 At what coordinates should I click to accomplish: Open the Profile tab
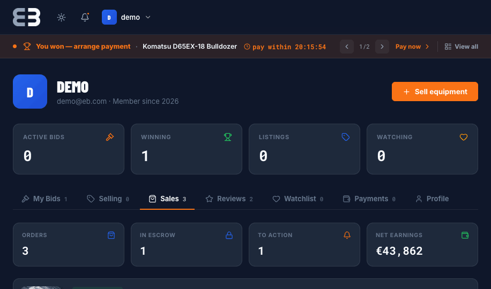(432, 199)
